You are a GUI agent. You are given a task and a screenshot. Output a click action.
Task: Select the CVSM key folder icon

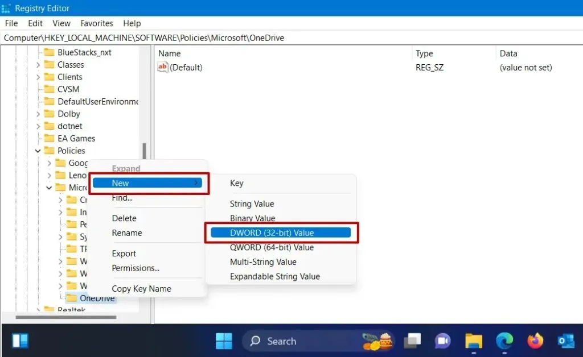coord(49,89)
